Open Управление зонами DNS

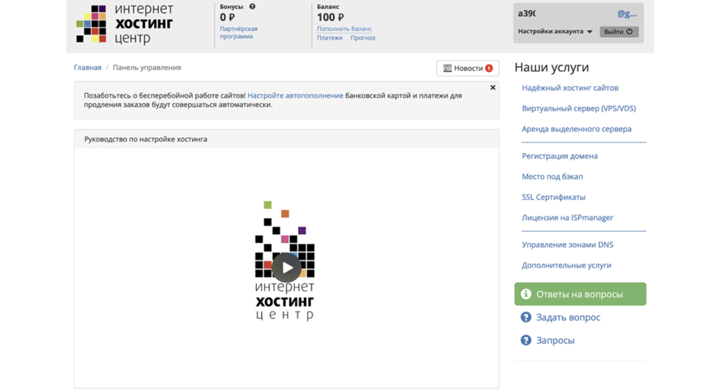(567, 245)
